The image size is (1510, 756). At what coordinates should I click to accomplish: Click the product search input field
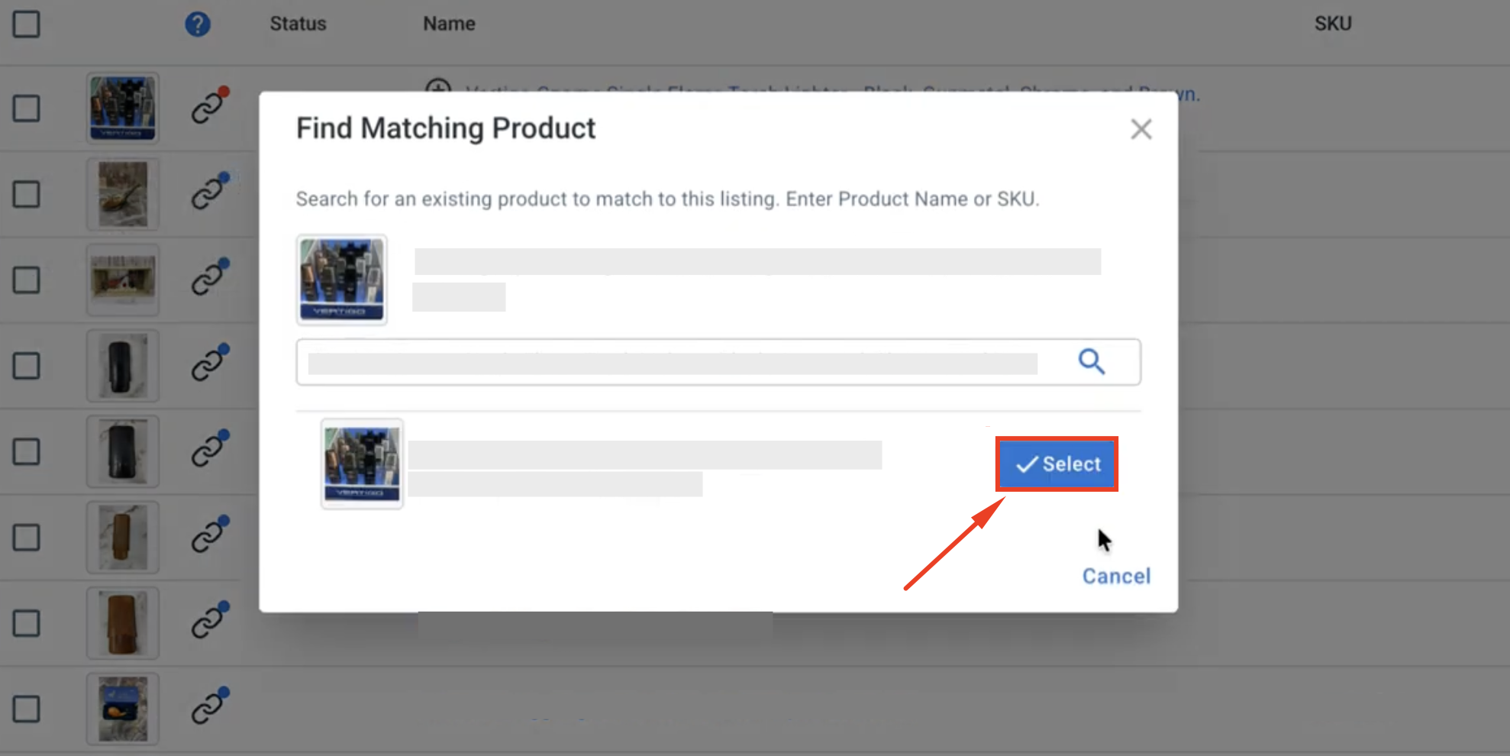718,362
